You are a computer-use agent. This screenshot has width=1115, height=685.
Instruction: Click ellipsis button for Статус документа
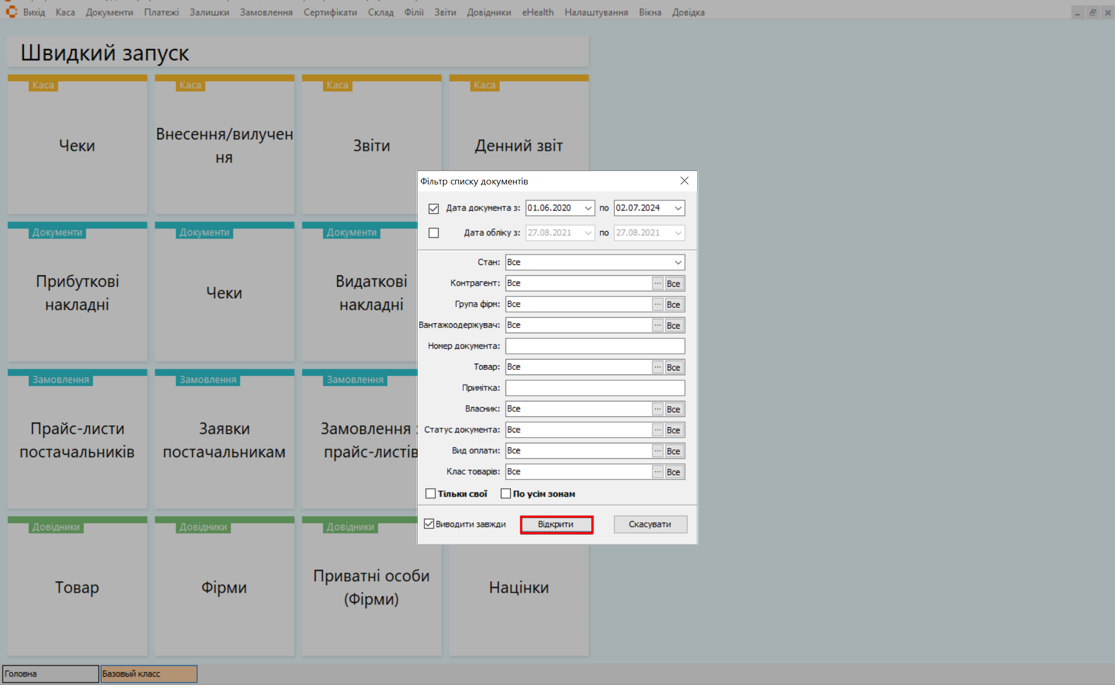(657, 430)
